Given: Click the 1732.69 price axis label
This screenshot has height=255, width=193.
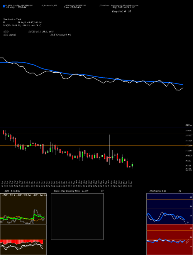Looking at the screenshot, I should click(x=189, y=151).
